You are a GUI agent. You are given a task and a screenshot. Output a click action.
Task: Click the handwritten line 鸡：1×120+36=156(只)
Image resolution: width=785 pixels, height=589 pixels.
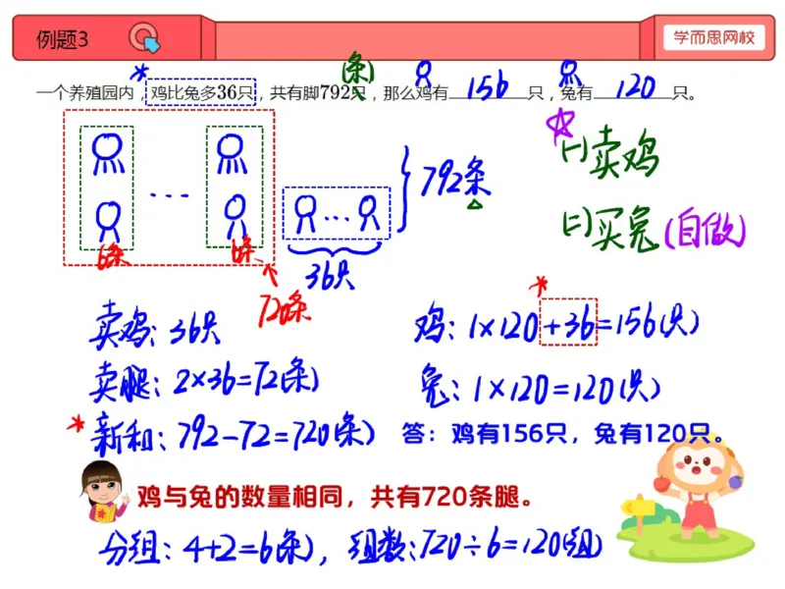[x=556, y=323]
